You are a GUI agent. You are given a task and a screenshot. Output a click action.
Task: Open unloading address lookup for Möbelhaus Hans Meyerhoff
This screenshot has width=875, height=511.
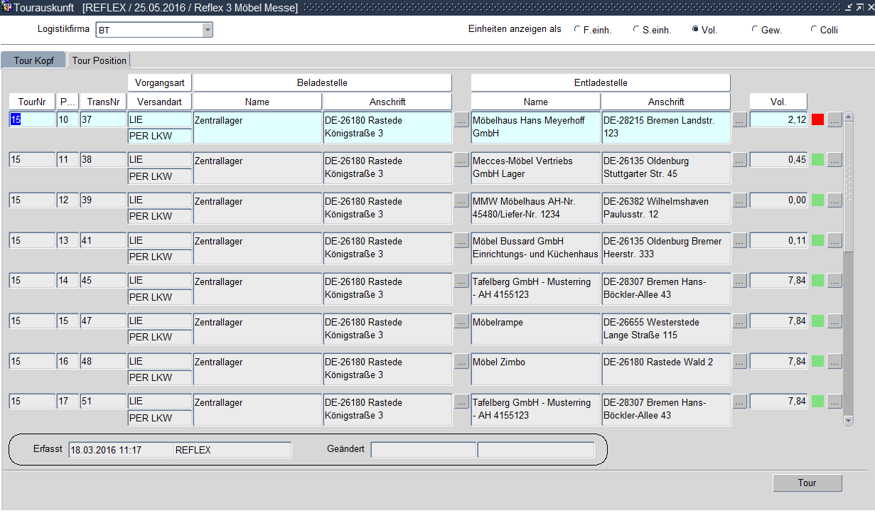[x=740, y=120]
